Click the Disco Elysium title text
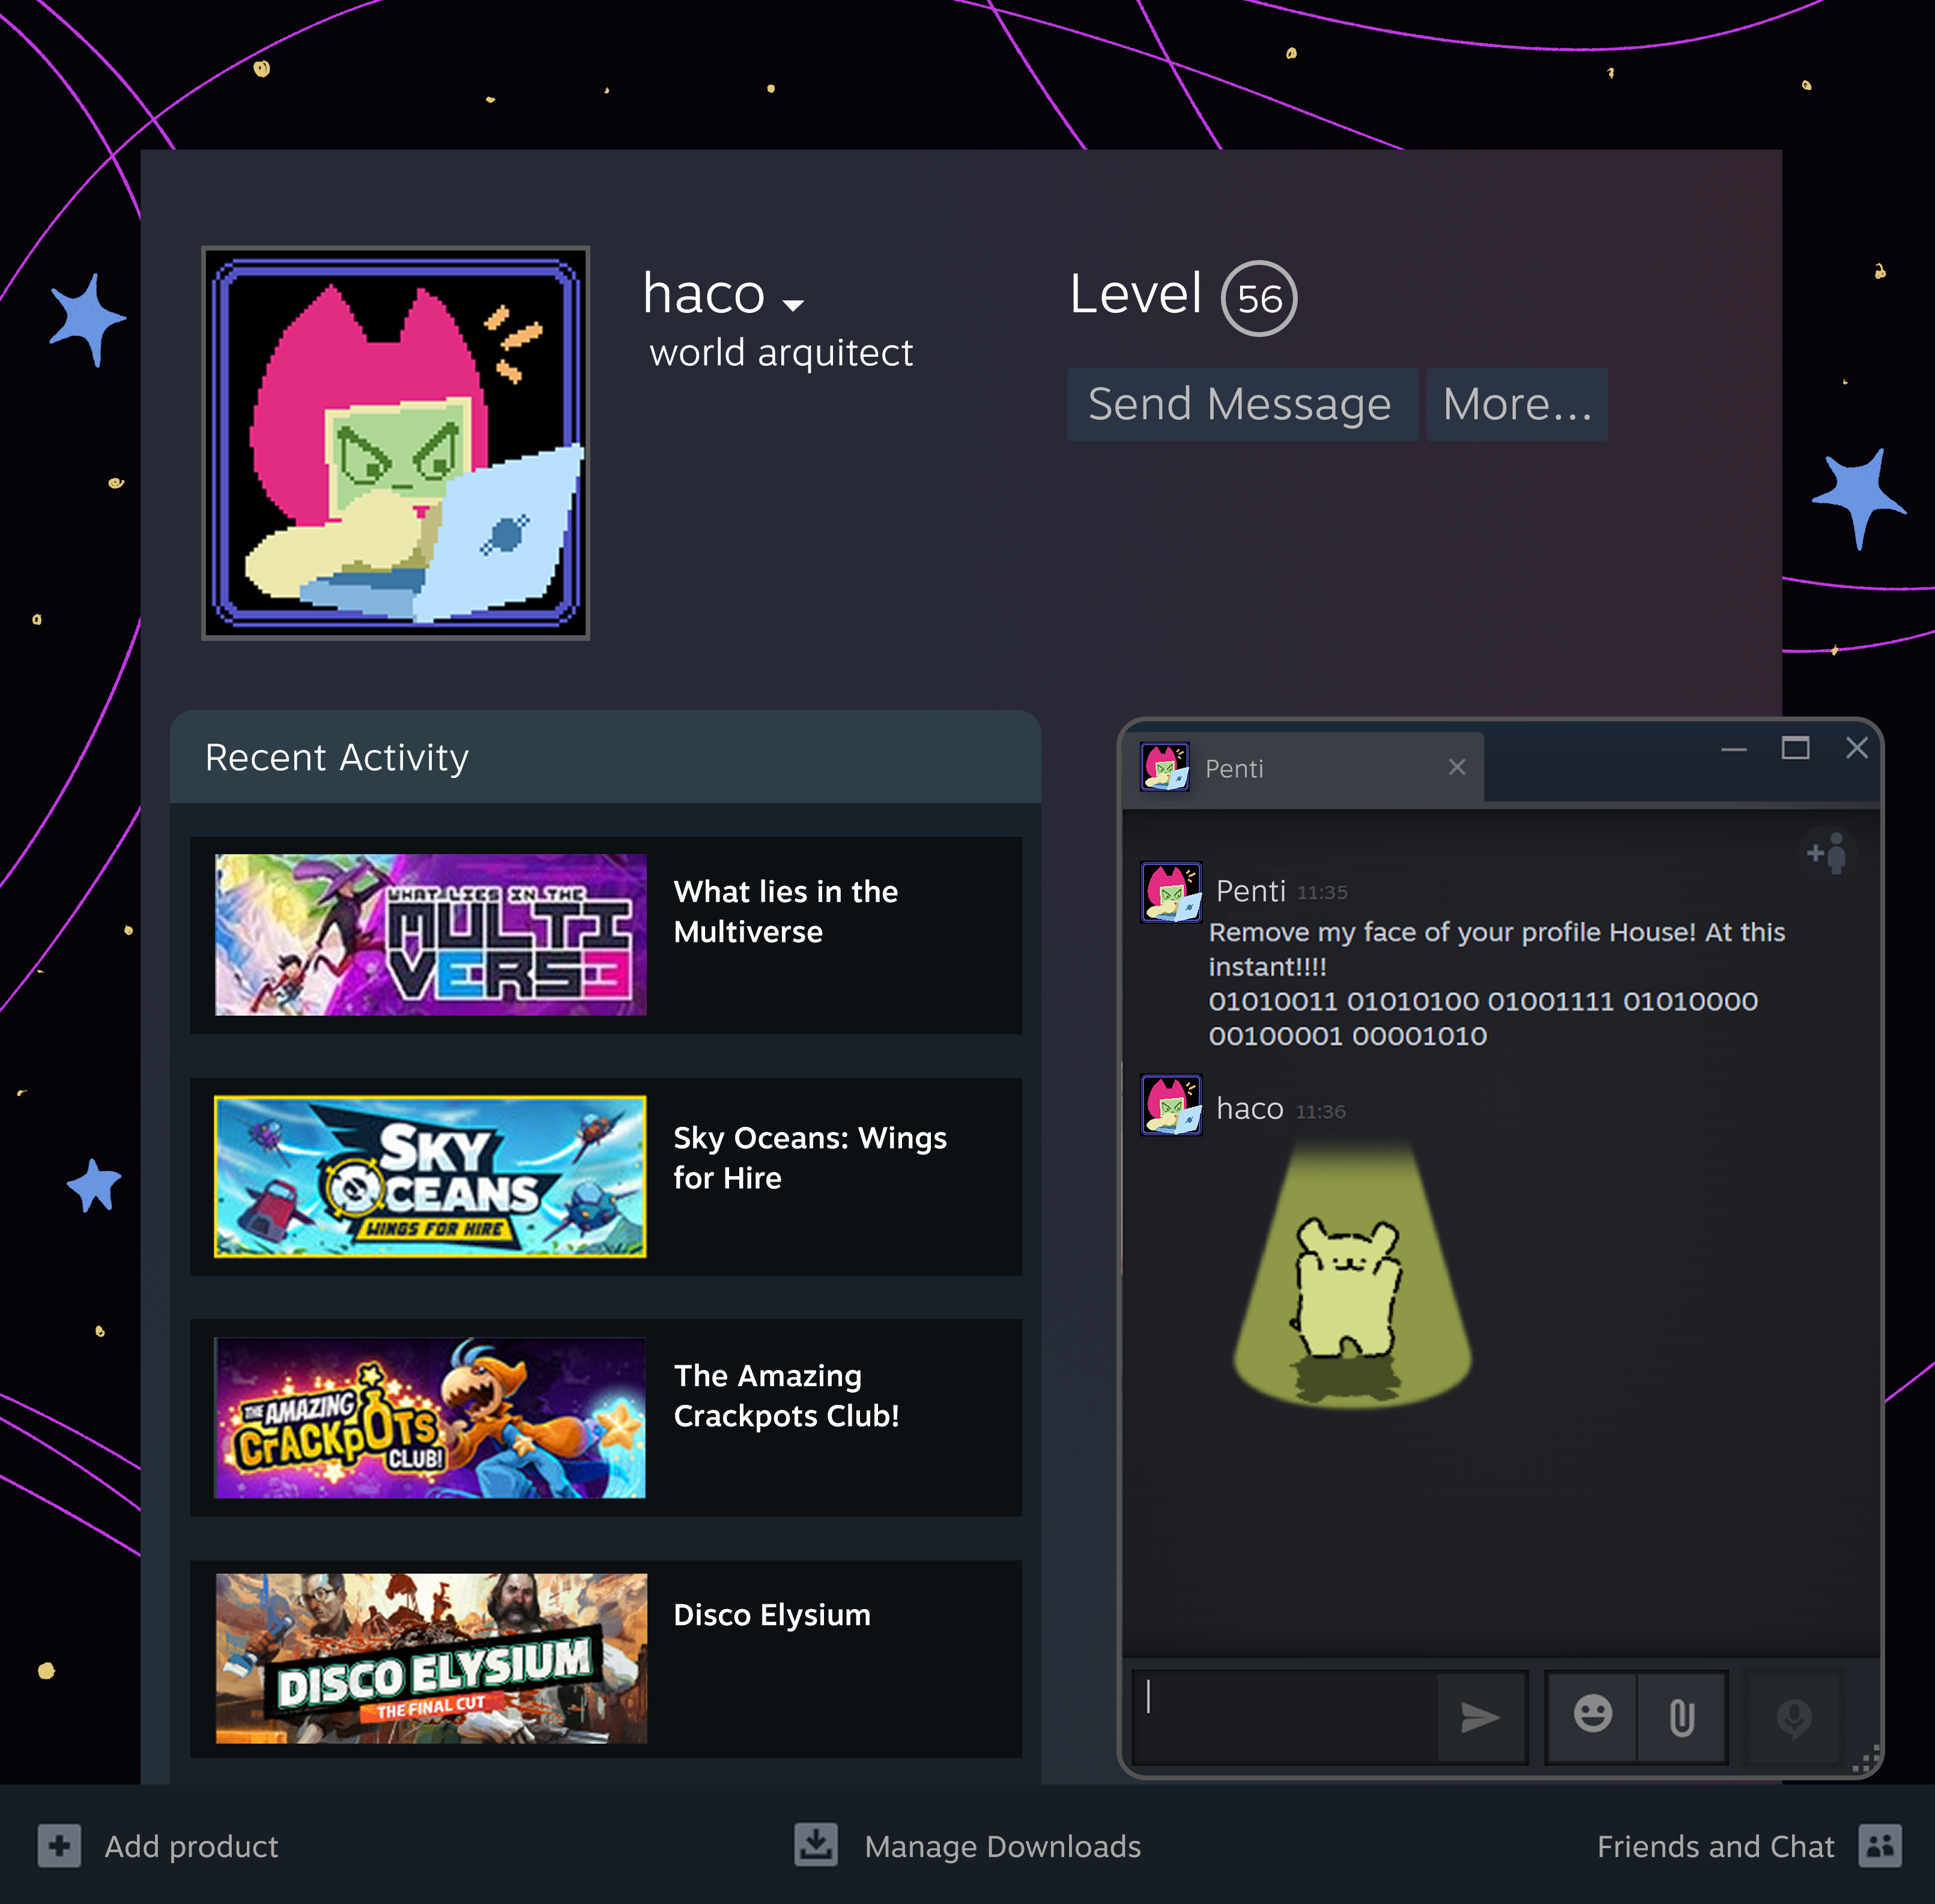1935x1904 pixels. [x=771, y=1615]
